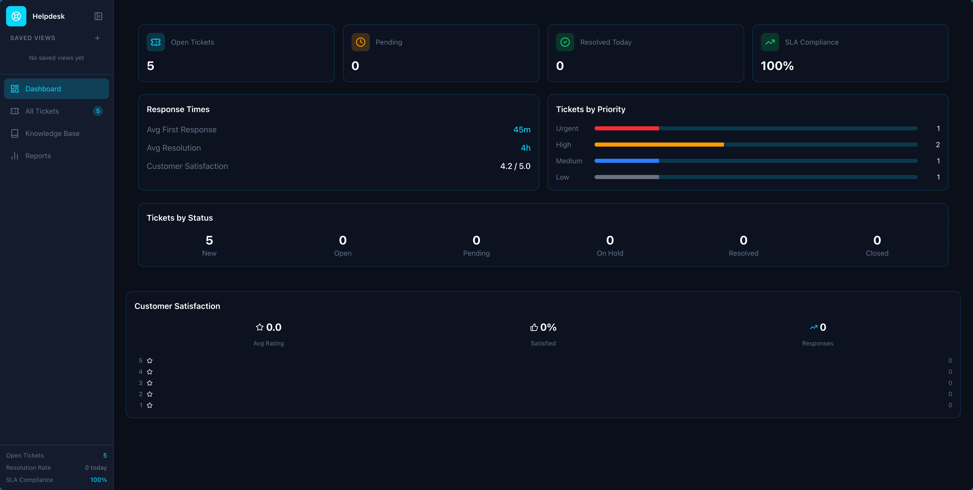Select the Reports bar chart icon
This screenshot has height=490, width=973.
(15, 156)
